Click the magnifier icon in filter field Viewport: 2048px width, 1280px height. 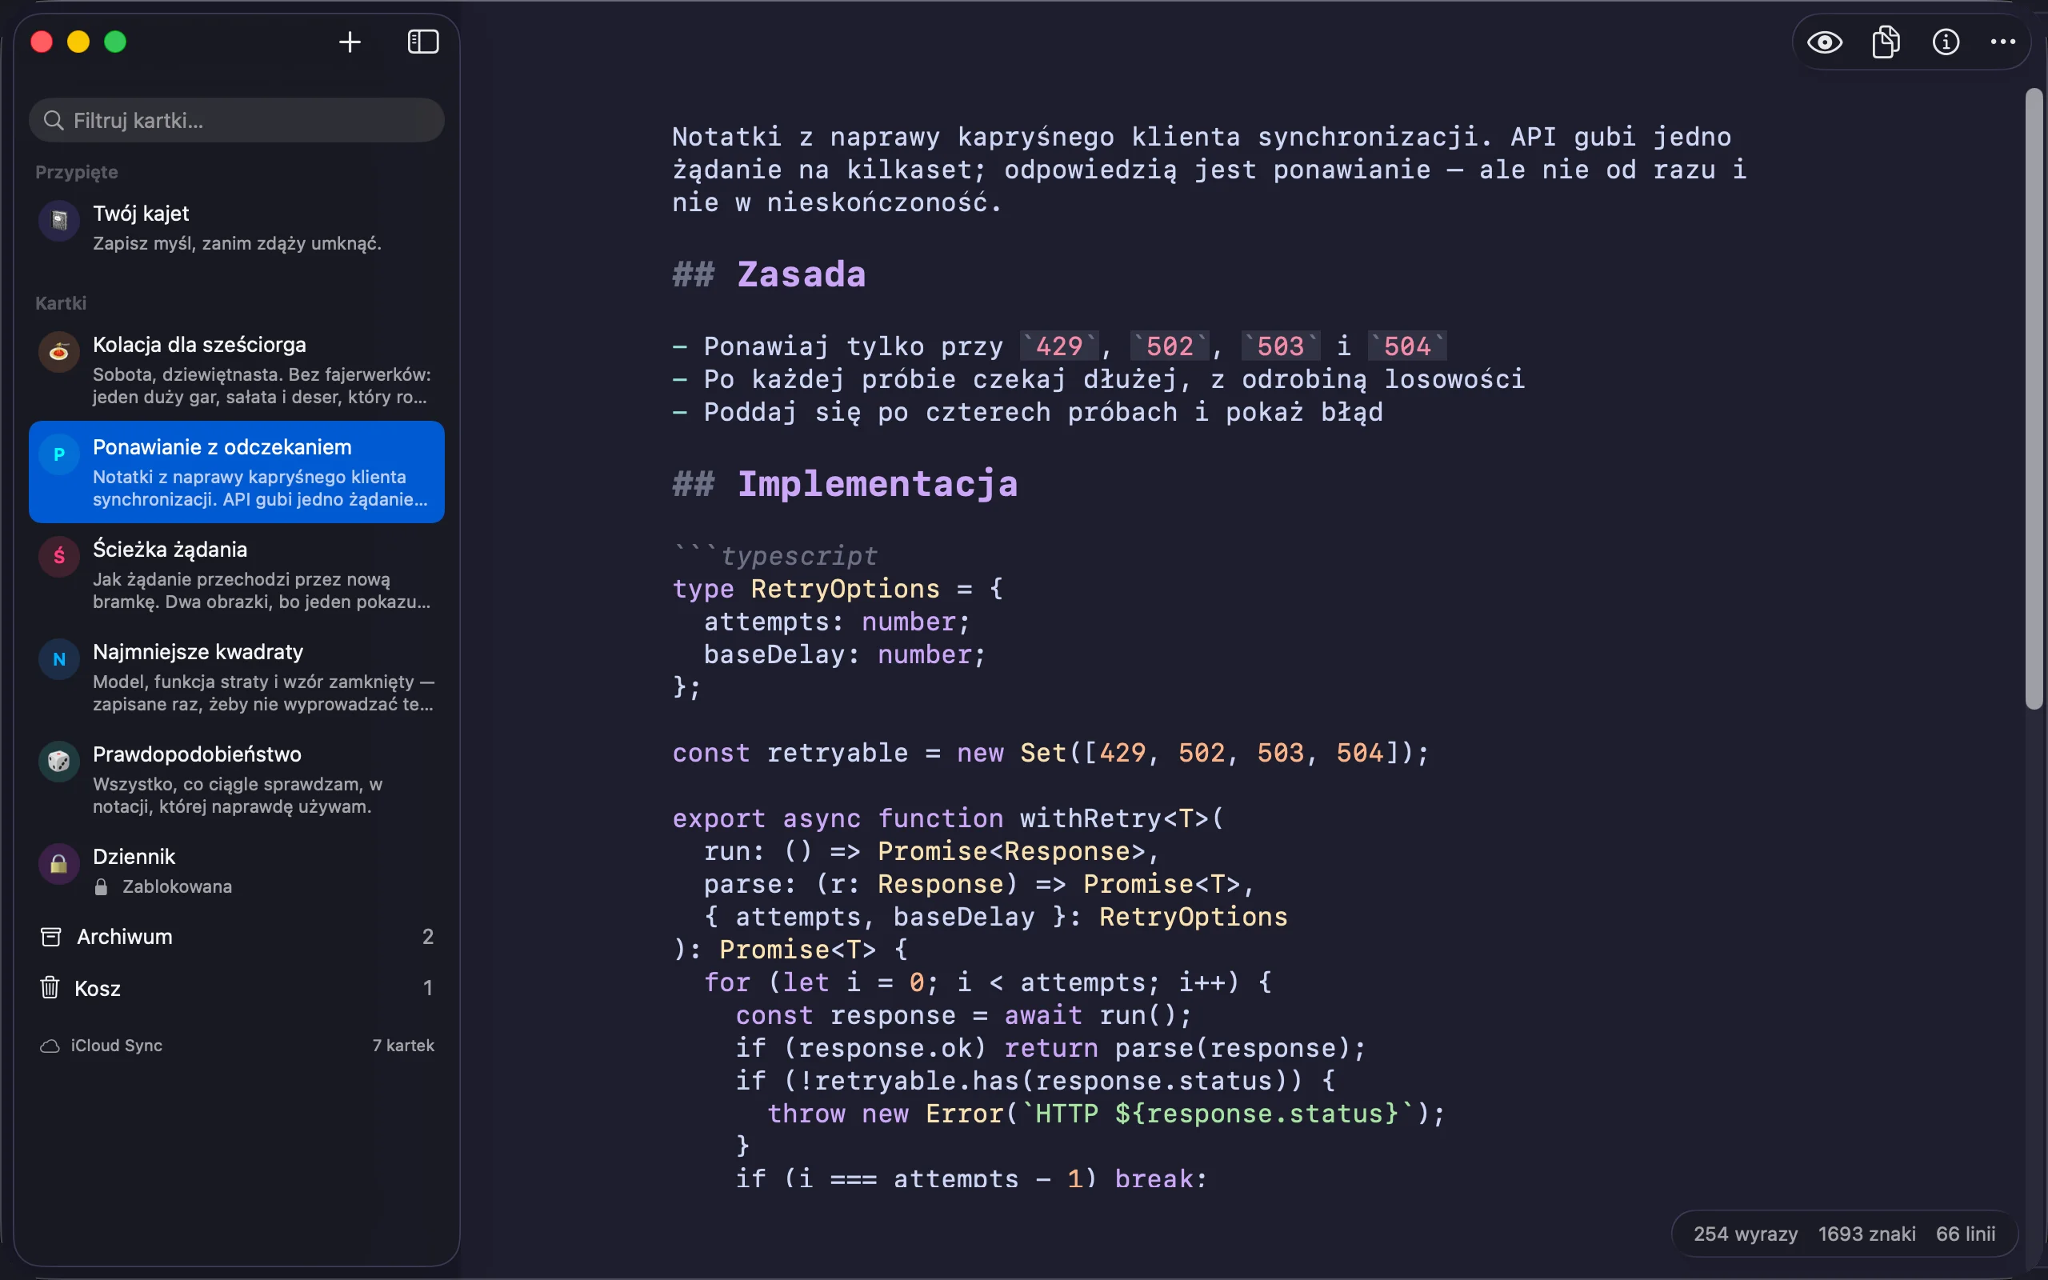(54, 120)
